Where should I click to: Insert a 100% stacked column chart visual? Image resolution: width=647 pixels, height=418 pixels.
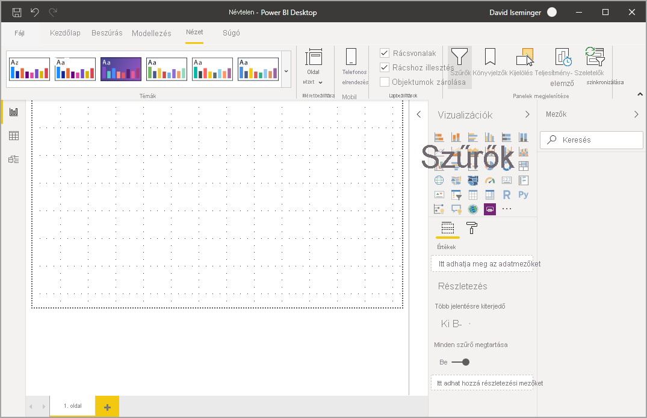(524, 137)
